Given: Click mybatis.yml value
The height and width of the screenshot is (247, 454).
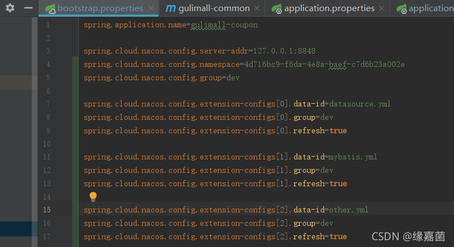Looking at the screenshot, I should tap(353, 157).
